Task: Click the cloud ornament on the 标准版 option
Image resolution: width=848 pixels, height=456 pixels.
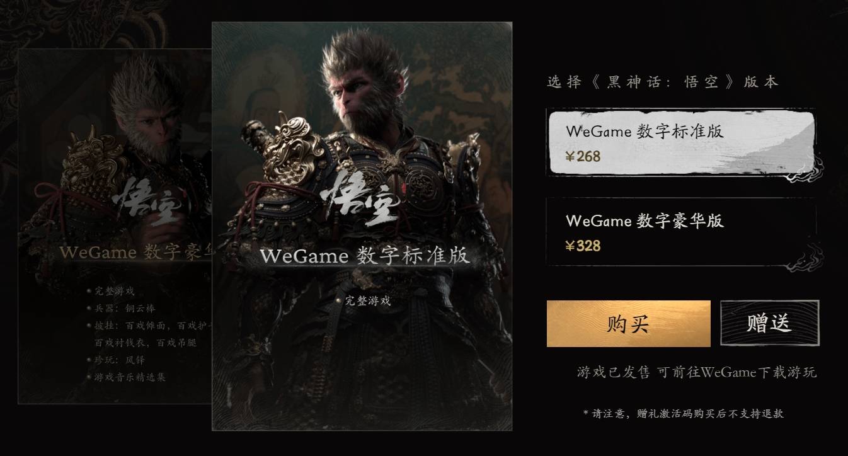Action: (x=802, y=168)
